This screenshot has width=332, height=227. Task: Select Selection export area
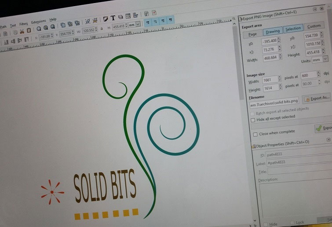click(x=293, y=29)
